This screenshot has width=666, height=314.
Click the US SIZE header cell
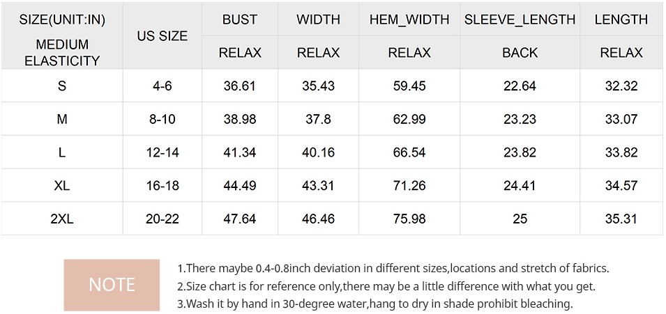coord(162,36)
